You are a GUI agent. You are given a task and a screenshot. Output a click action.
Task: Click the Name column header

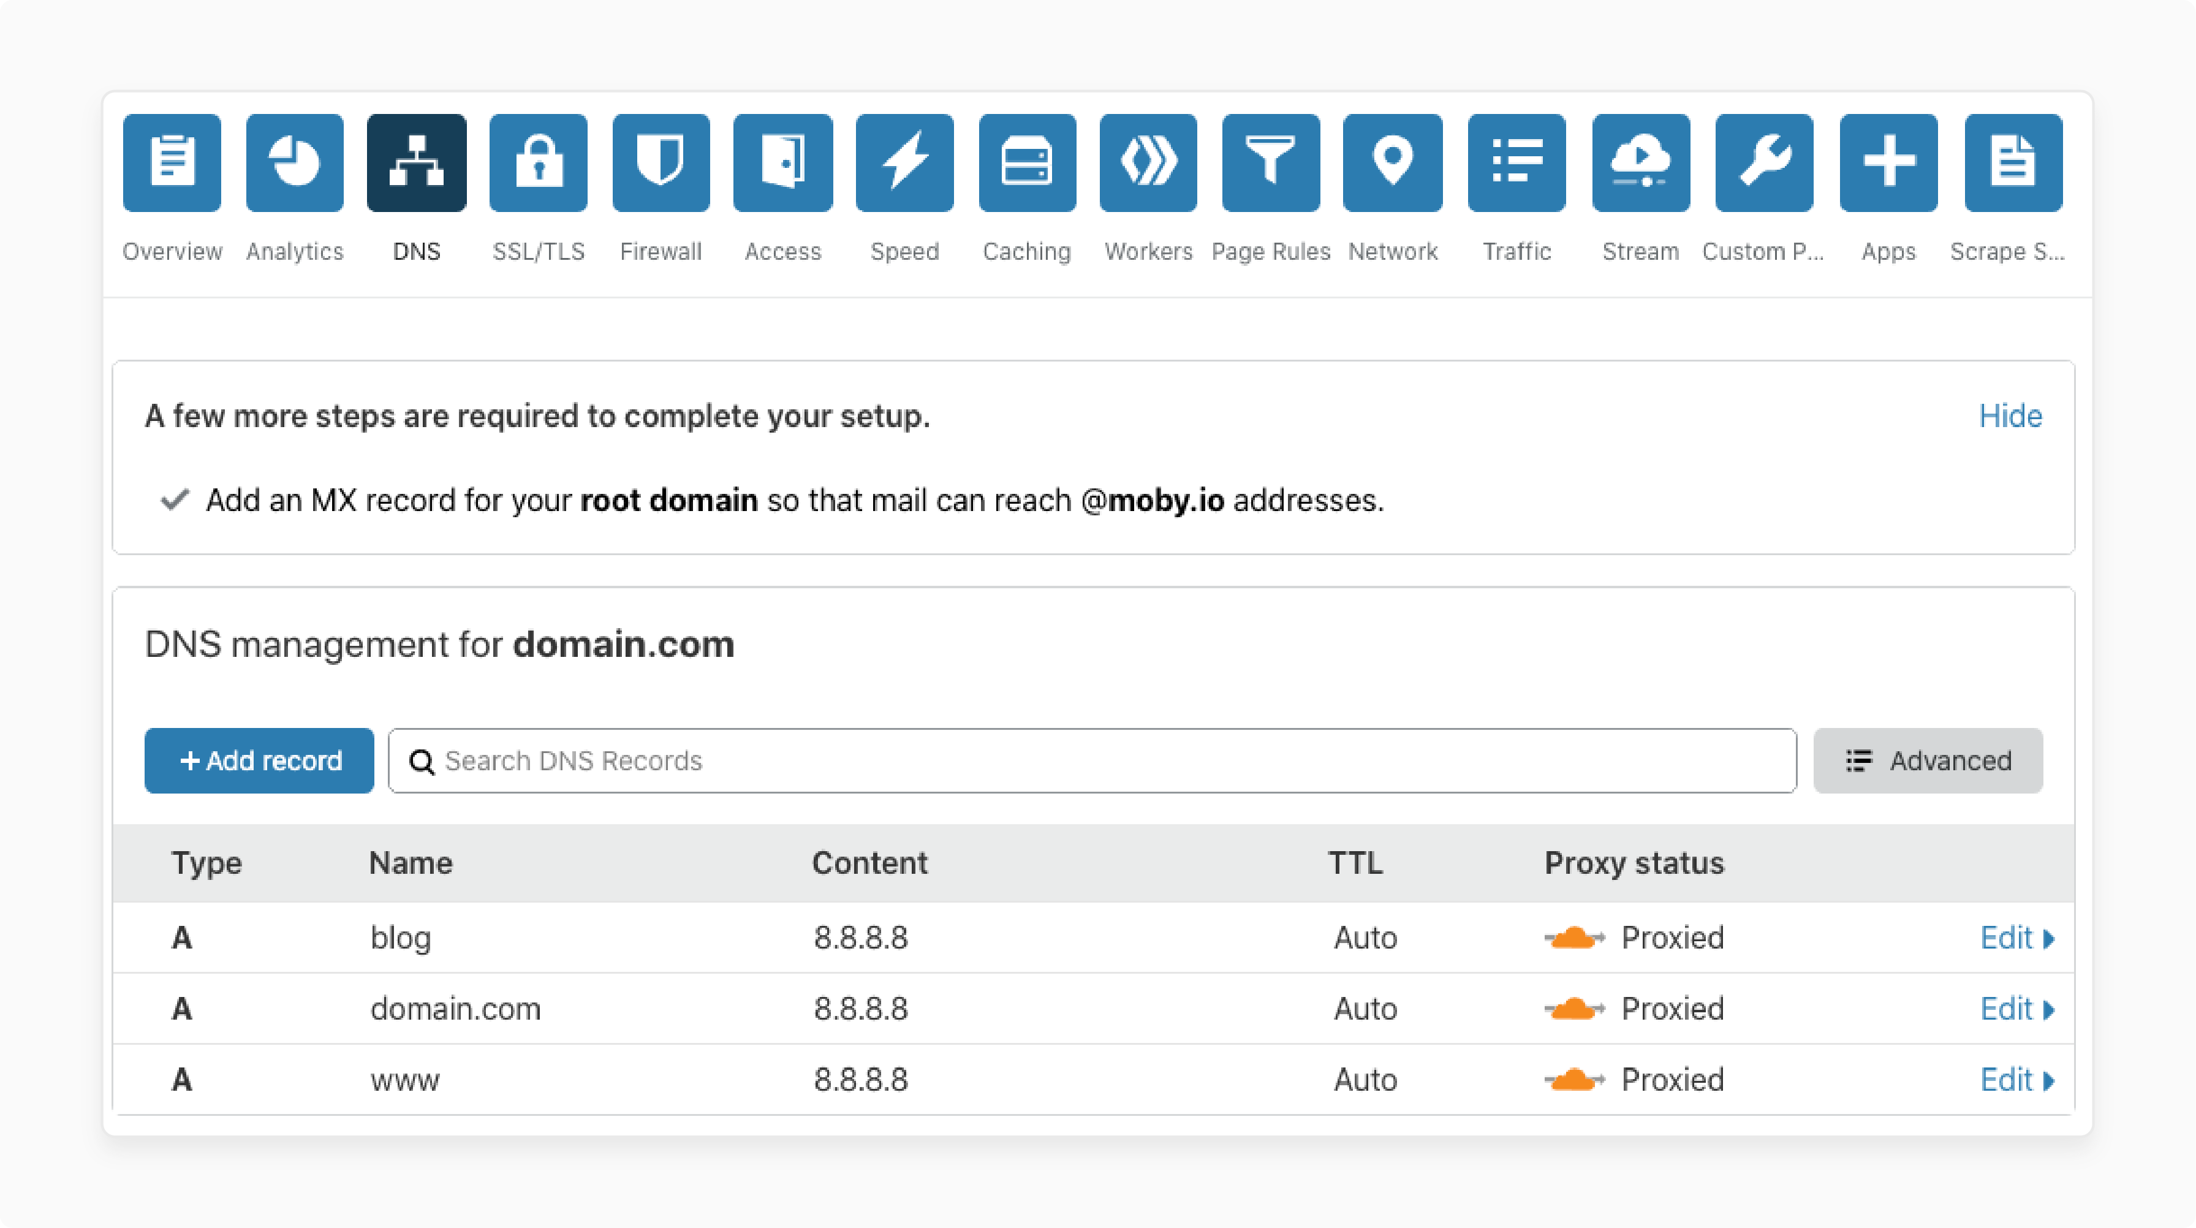click(x=410, y=863)
